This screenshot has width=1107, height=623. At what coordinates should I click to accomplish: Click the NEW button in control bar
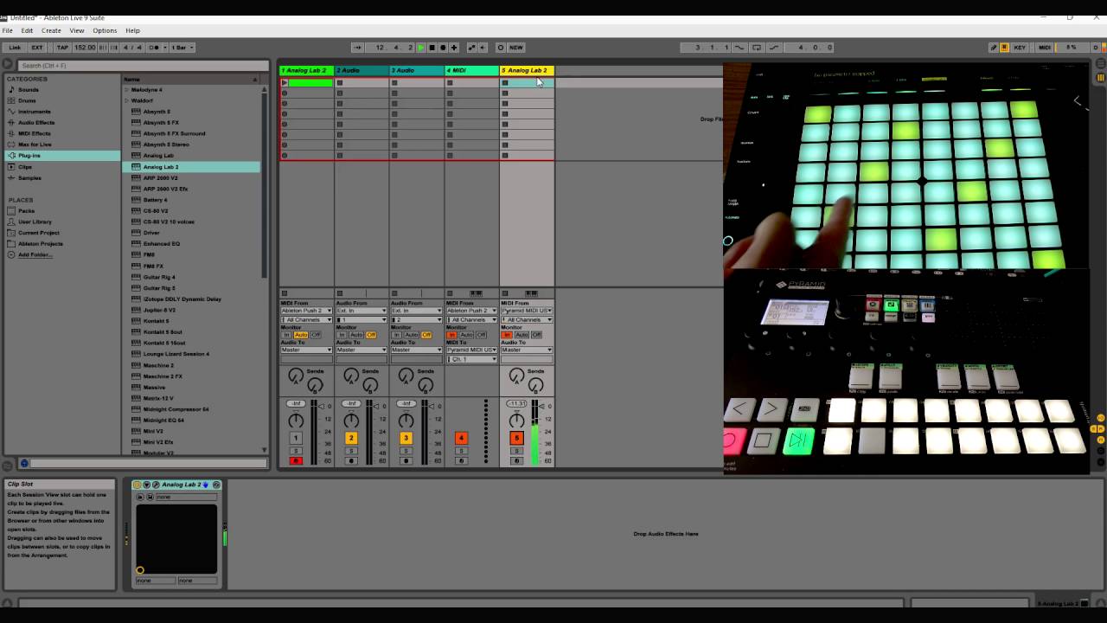click(516, 48)
